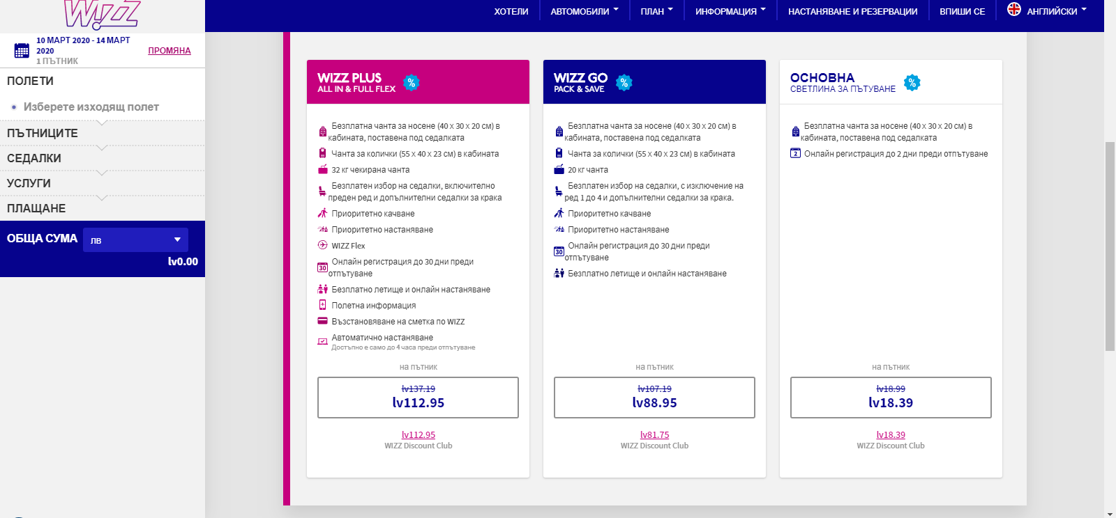Click the percent badge on ОСНОВНА bundle
This screenshot has width=1116, height=518.
[912, 83]
